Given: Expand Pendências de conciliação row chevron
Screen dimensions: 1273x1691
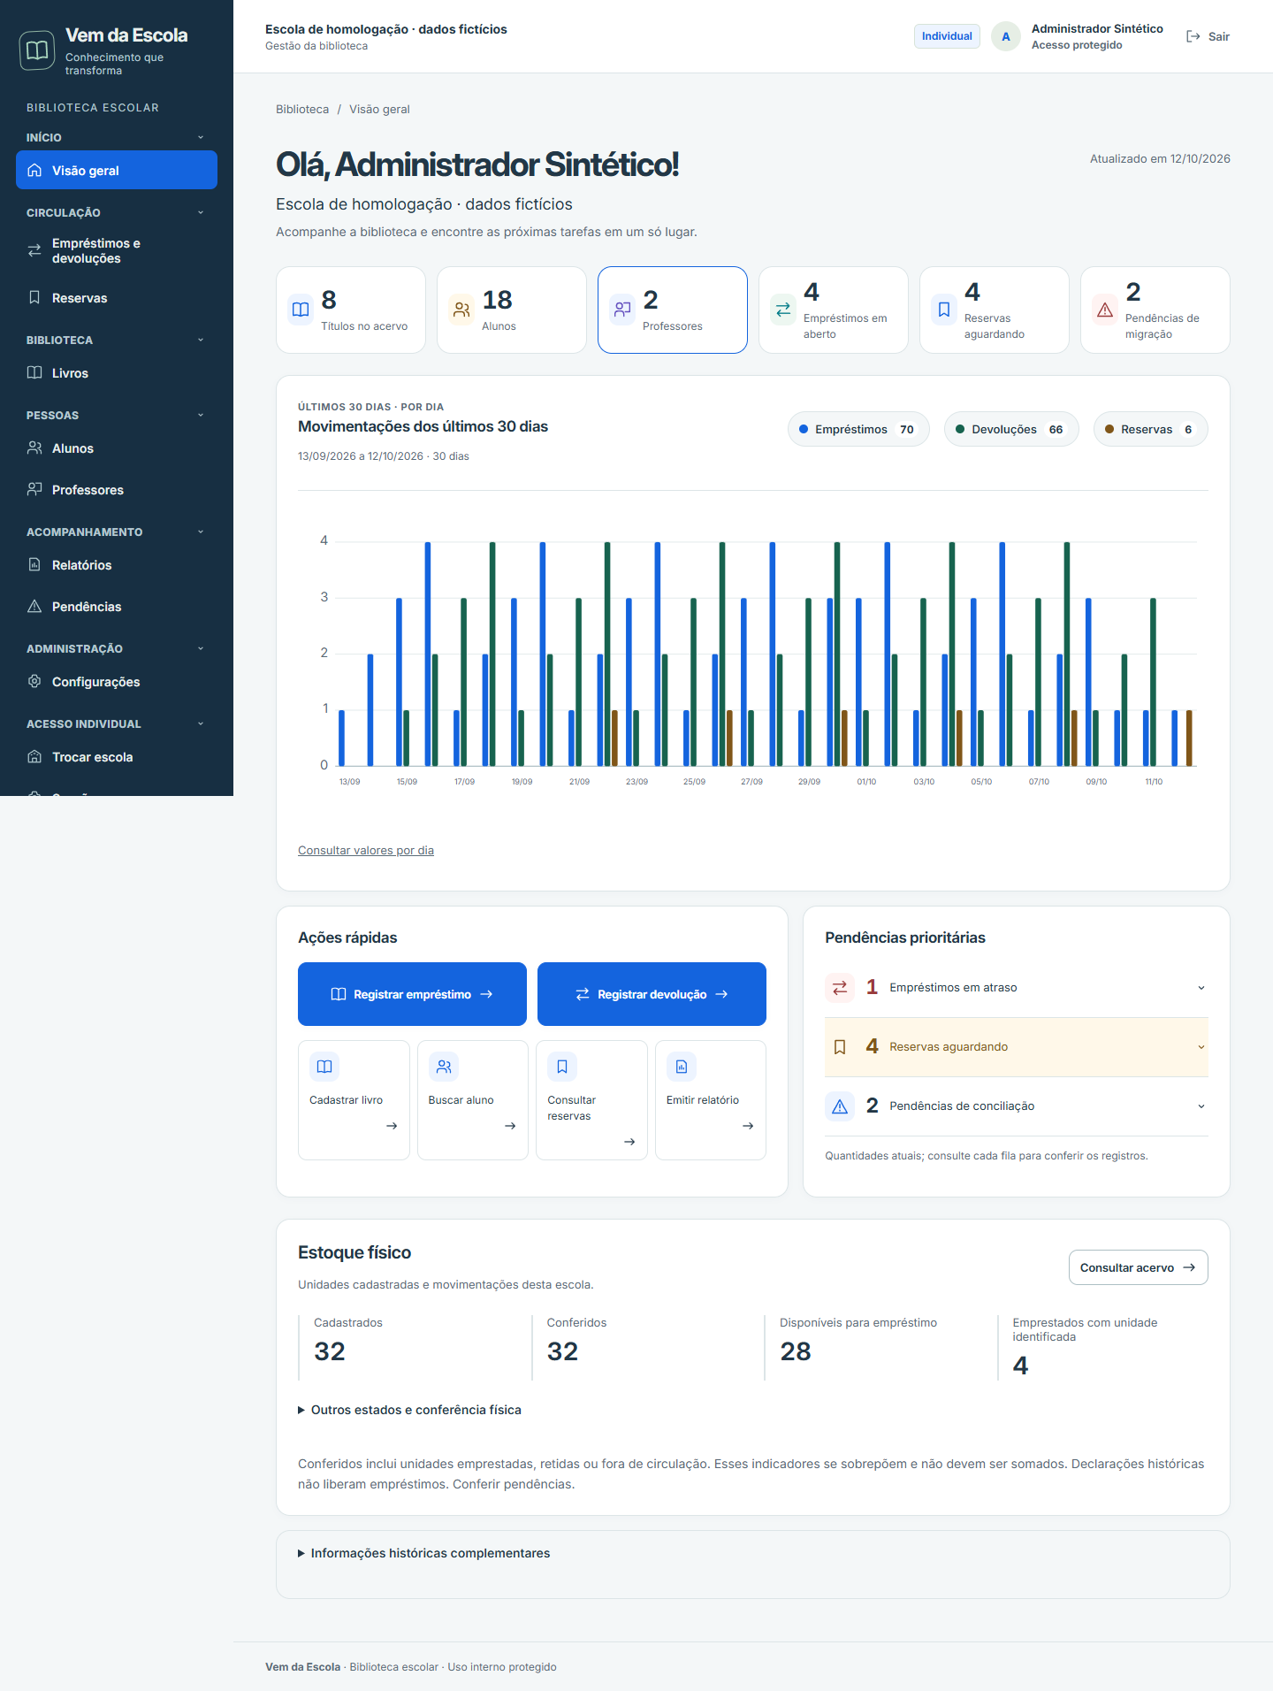Looking at the screenshot, I should pyautogui.click(x=1201, y=1106).
